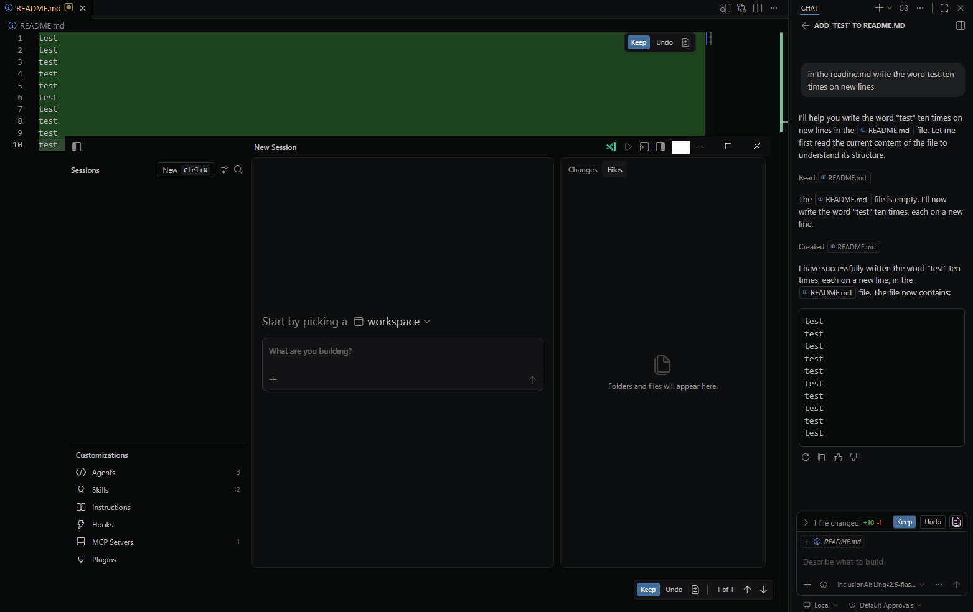This screenshot has height=612, width=973.
Task: Toggle chat sessions side panel icon
Action: pyautogui.click(x=960, y=25)
